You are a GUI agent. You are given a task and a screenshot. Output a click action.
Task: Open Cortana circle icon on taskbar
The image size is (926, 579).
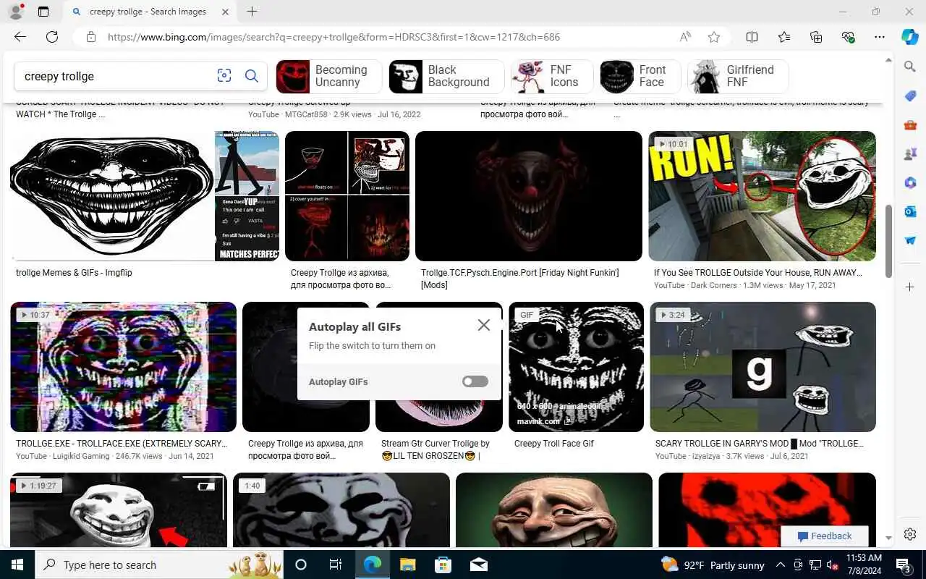(x=301, y=565)
